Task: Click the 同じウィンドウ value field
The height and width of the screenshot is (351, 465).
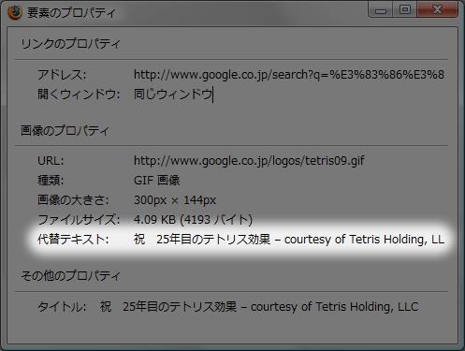Action: (173, 95)
